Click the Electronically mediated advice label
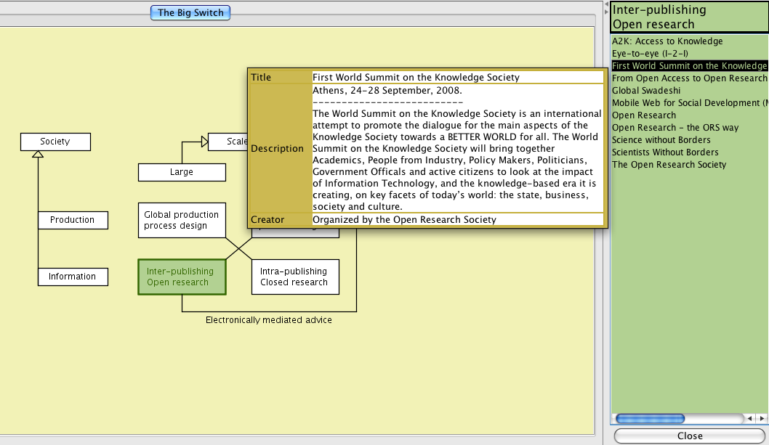Image resolution: width=769 pixels, height=445 pixels. pyautogui.click(x=269, y=320)
